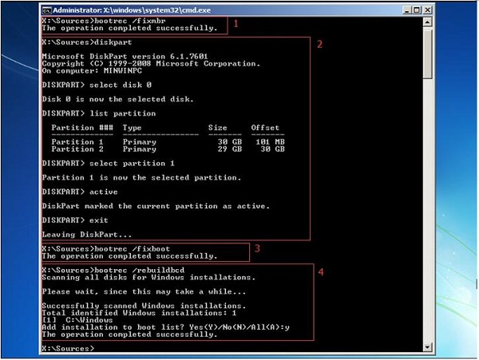Image resolution: width=479 pixels, height=360 pixels.
Task: Click the window title 'Administrator: X:\windows\system32\cmd.exe'
Action: point(132,10)
